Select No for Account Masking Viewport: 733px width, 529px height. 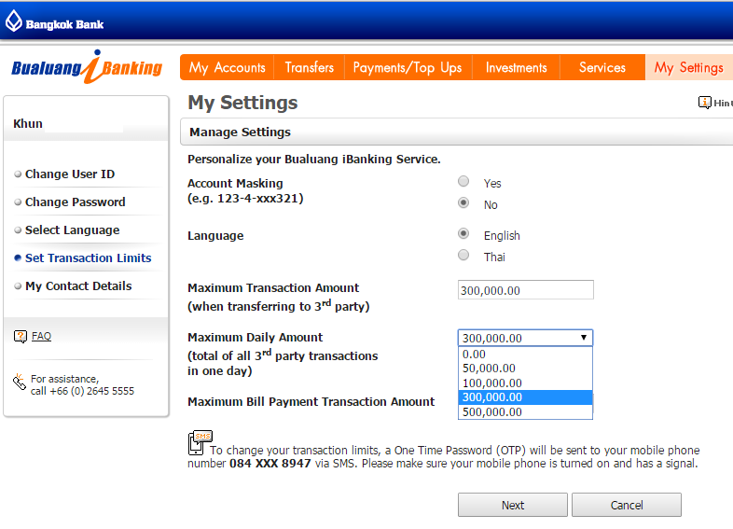[x=463, y=202]
